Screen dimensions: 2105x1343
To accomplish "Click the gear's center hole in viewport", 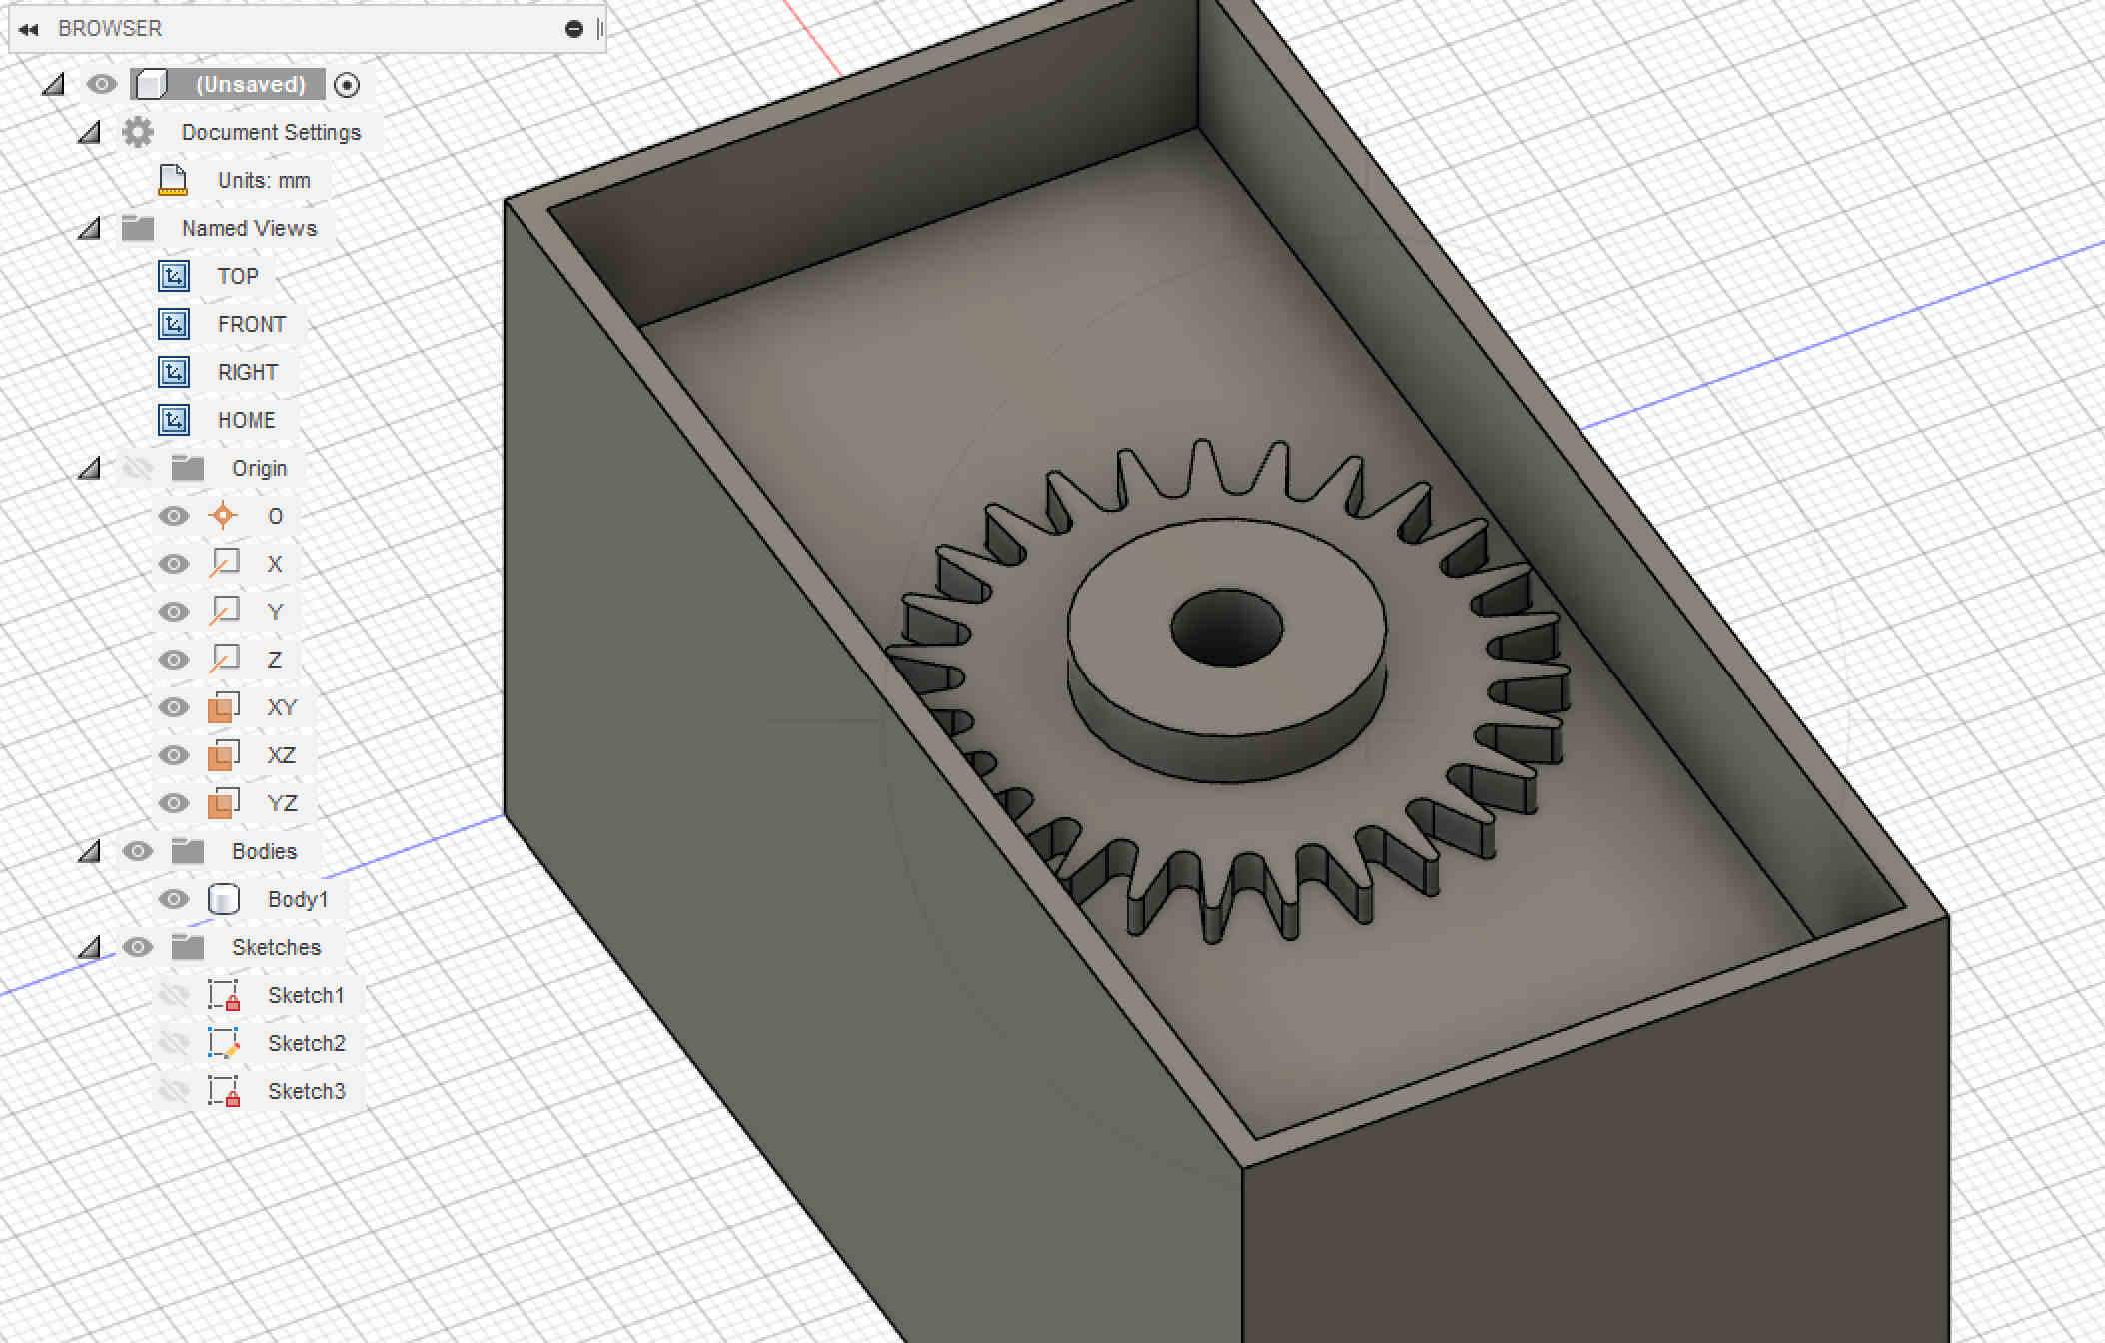I will 1226,628.
